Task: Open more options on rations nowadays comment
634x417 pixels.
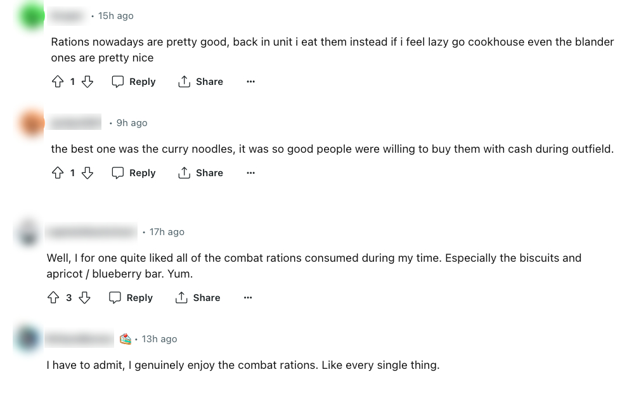Action: coord(250,82)
